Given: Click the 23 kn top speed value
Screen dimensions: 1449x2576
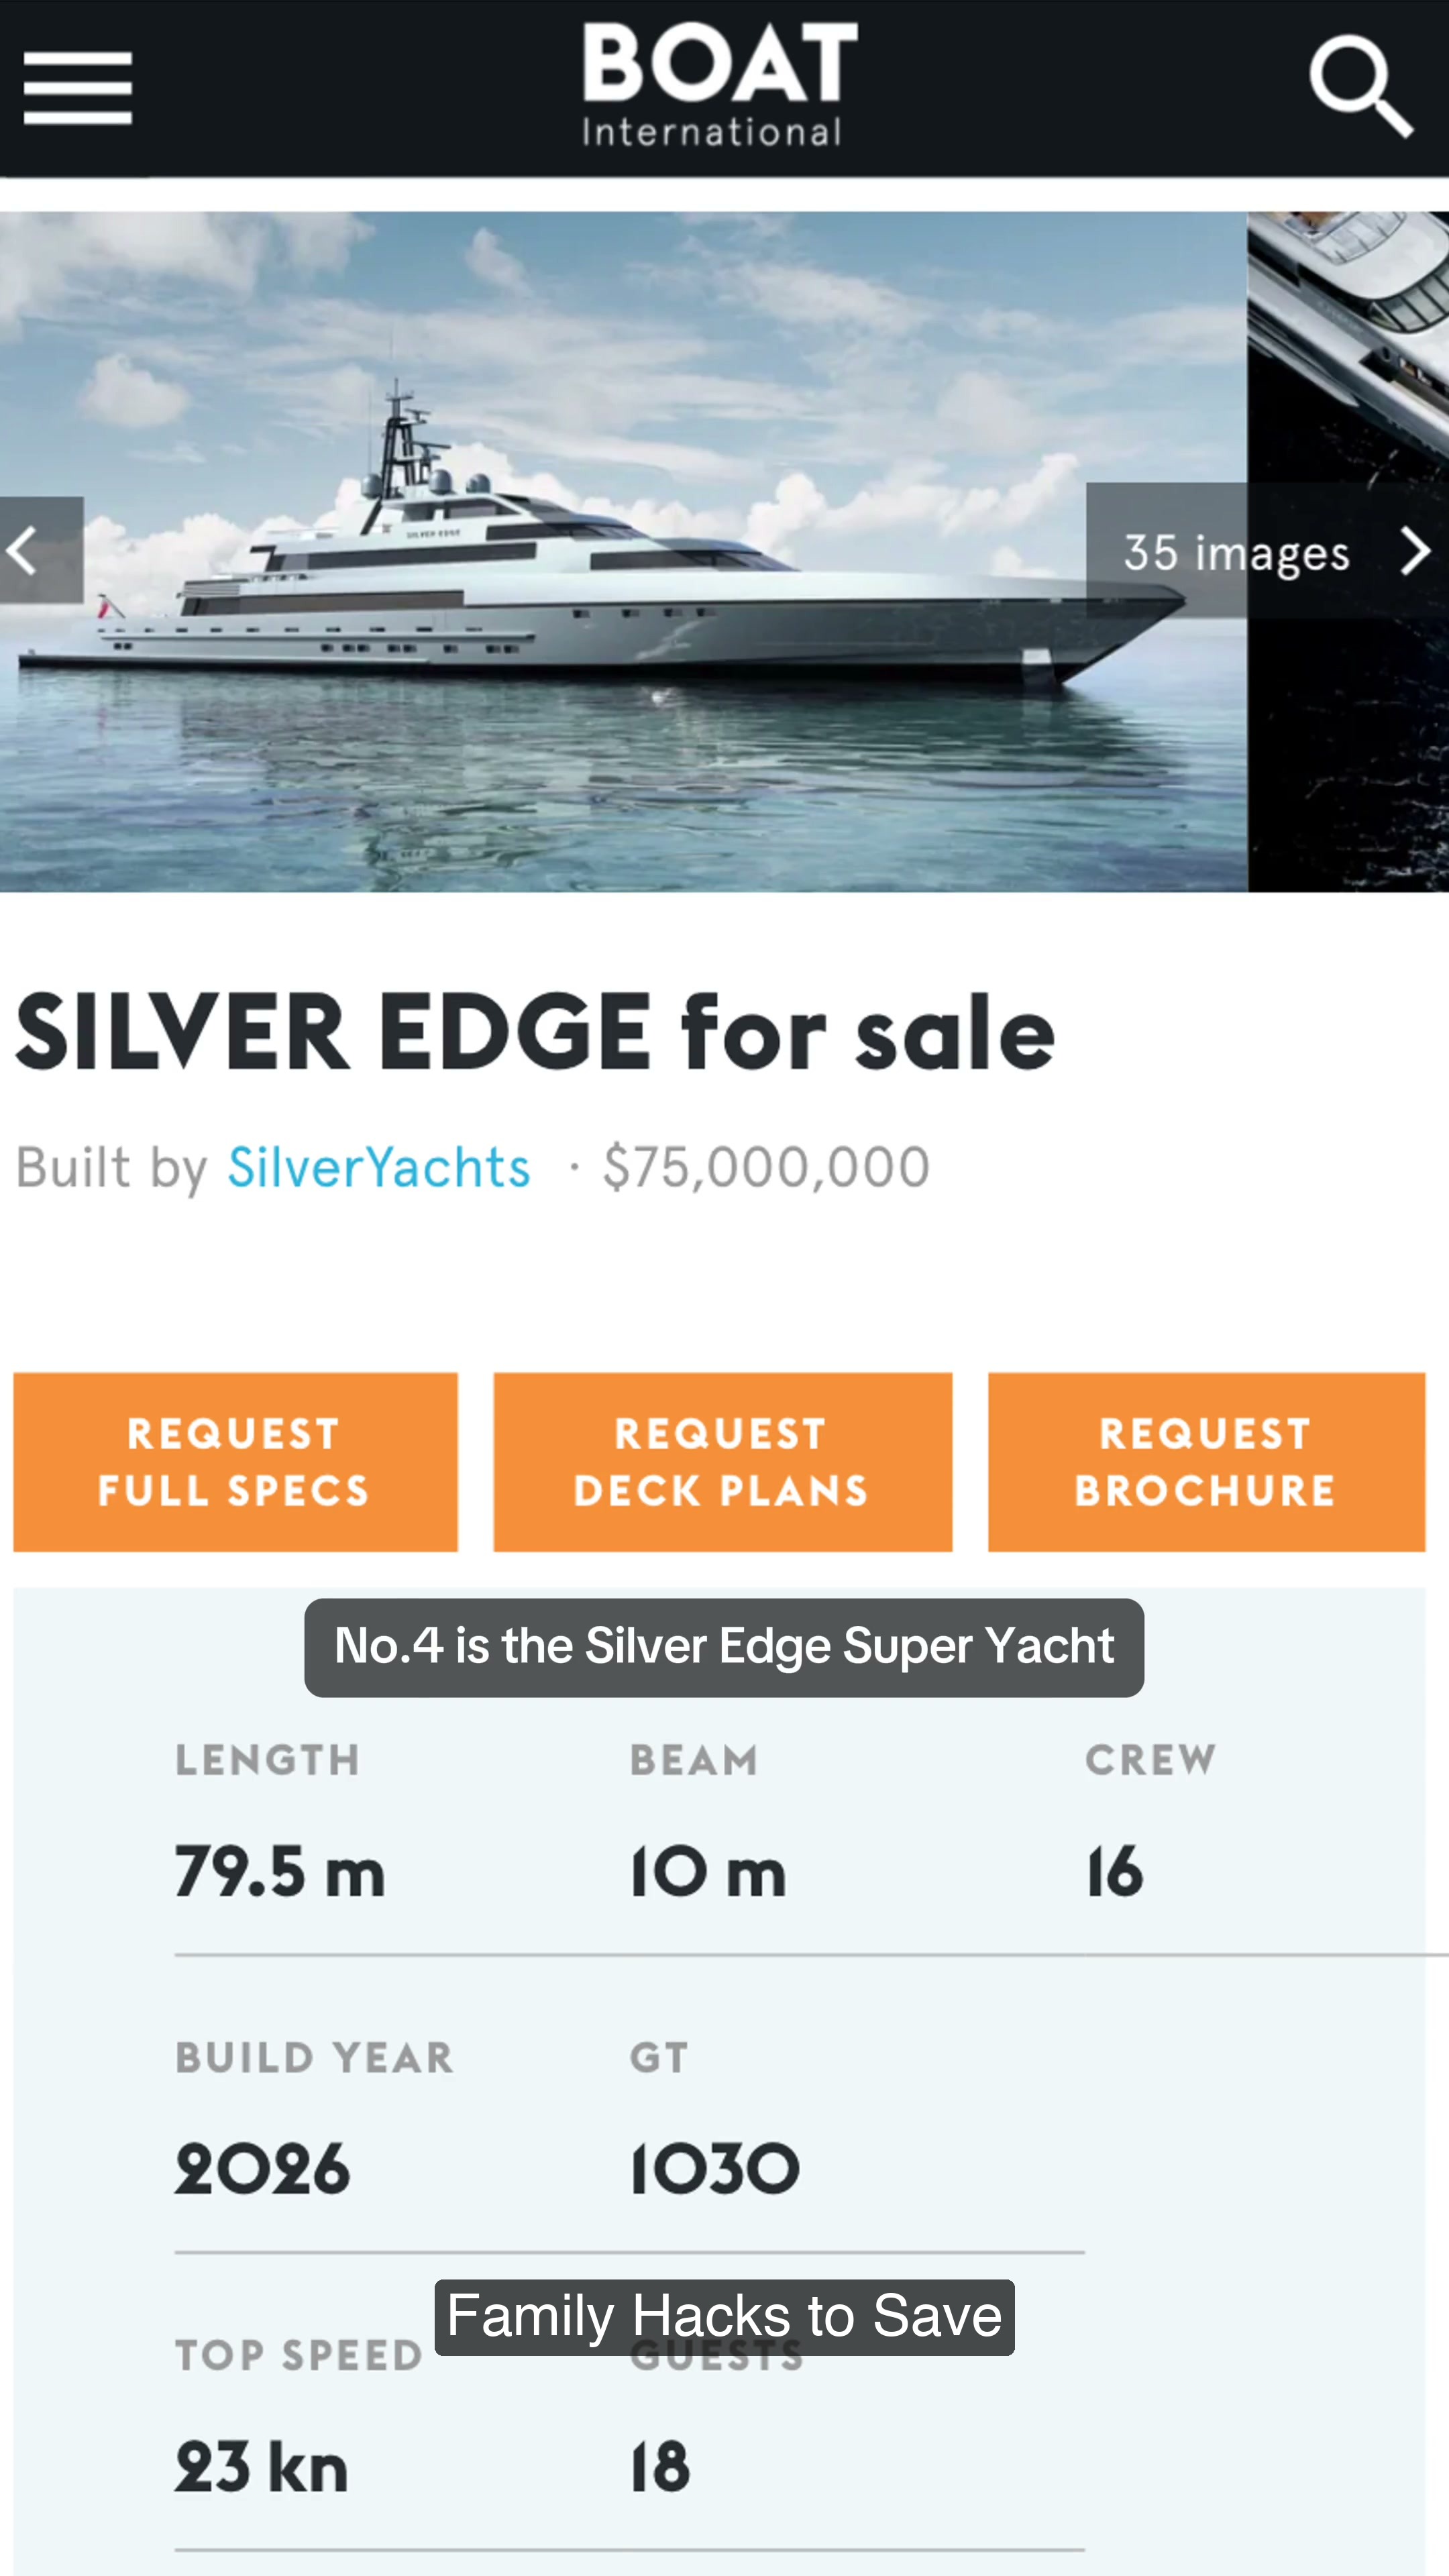Looking at the screenshot, I should click(262, 2467).
